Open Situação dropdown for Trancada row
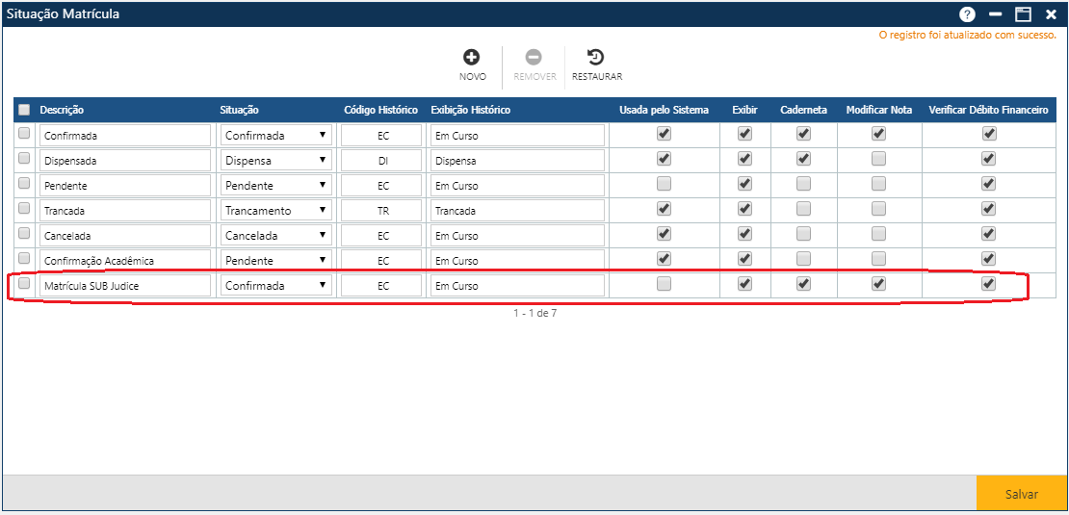Image resolution: width=1069 pixels, height=515 pixels. pos(275,211)
